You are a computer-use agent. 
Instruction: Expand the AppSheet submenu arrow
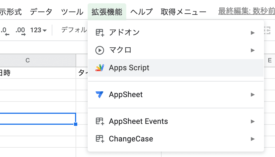pos(253,95)
